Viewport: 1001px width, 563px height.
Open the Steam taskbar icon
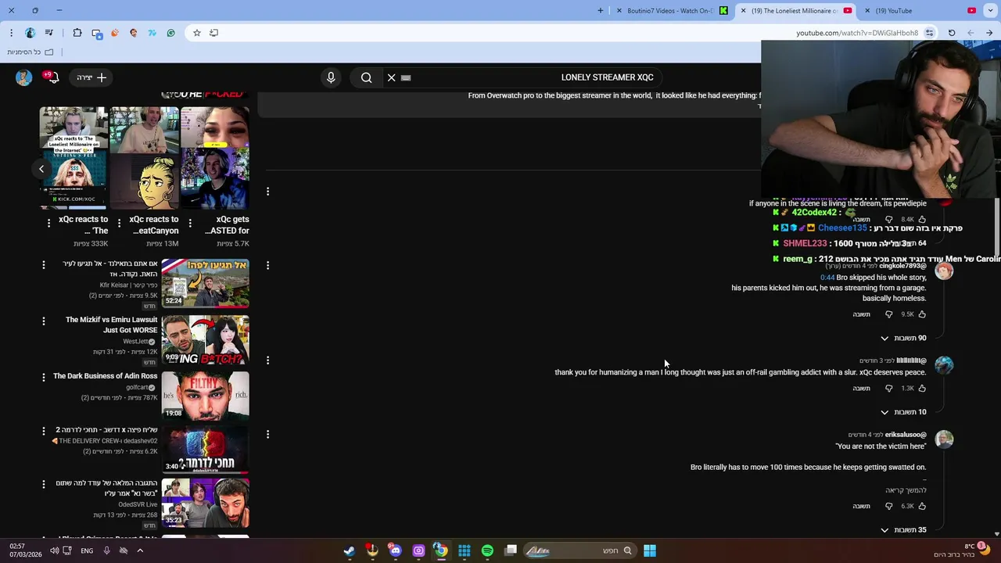pos(349,550)
